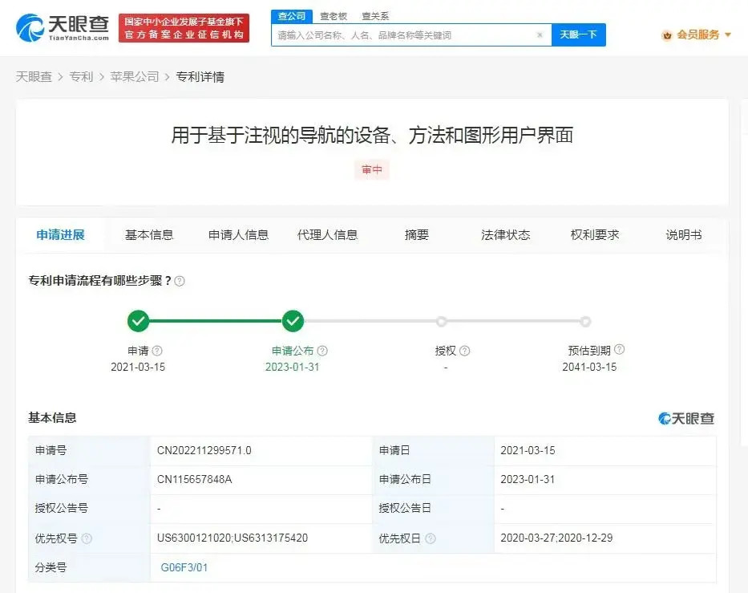Click the 专利详情 breadcrumb text
Viewport: 748px width, 593px height.
[200, 76]
